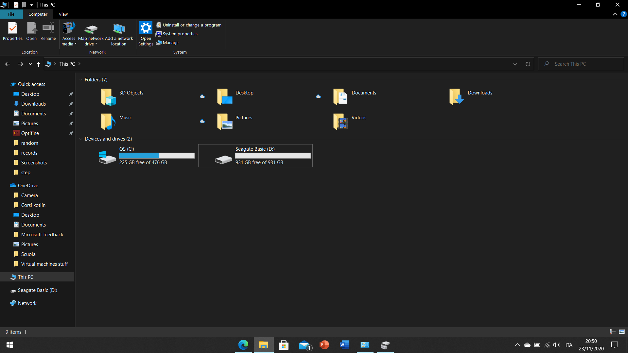
Task: Go forward with the Forward arrow
Action: tap(20, 64)
